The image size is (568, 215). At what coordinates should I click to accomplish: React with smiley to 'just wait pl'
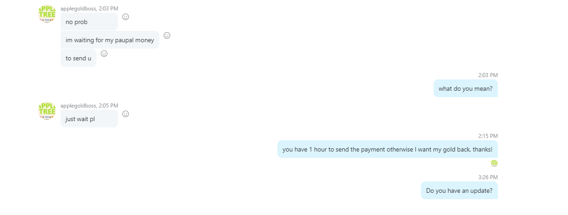tap(126, 114)
